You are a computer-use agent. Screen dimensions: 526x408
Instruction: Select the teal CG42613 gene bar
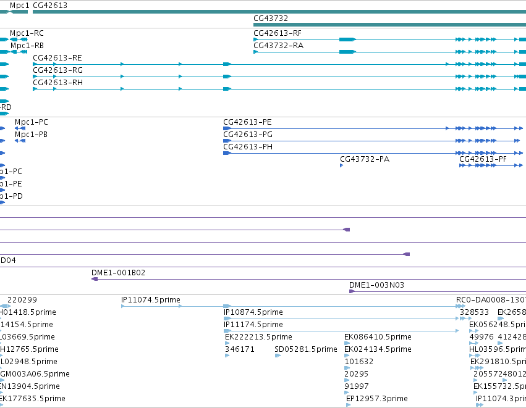(279, 12)
